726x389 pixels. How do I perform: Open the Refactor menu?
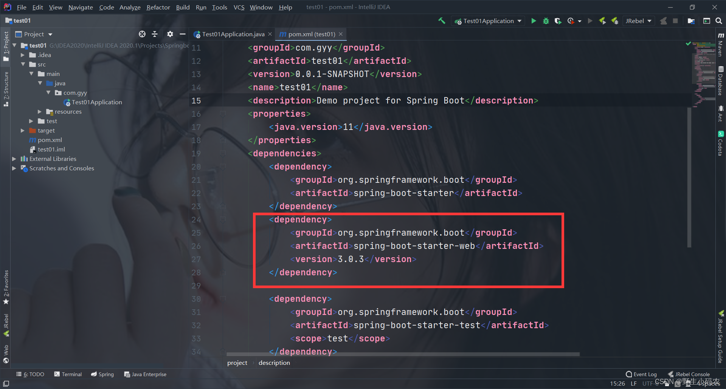point(158,7)
